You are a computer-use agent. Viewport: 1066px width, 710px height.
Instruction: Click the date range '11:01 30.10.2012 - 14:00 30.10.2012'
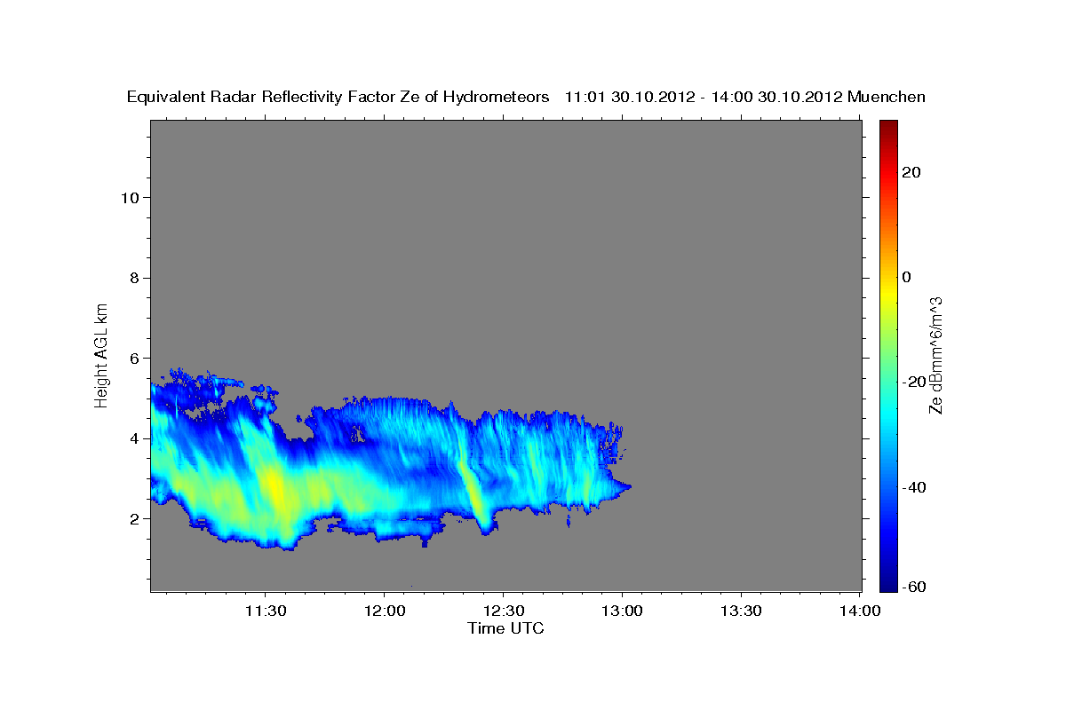pyautogui.click(x=704, y=97)
